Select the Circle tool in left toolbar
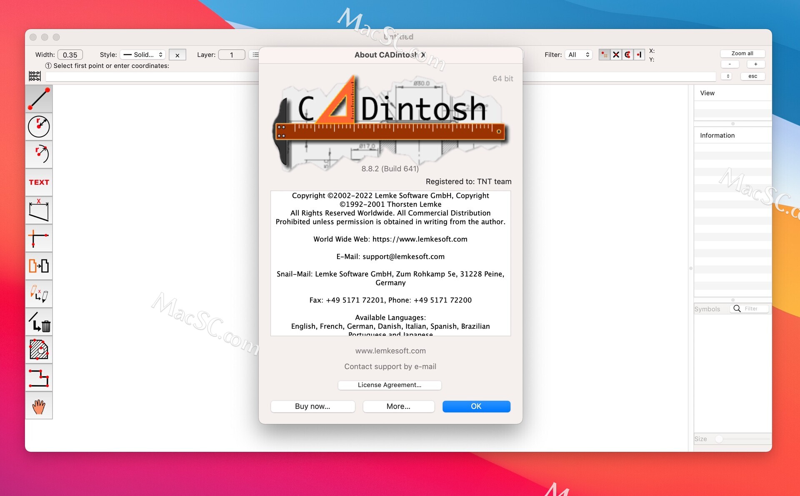800x496 pixels. point(39,127)
